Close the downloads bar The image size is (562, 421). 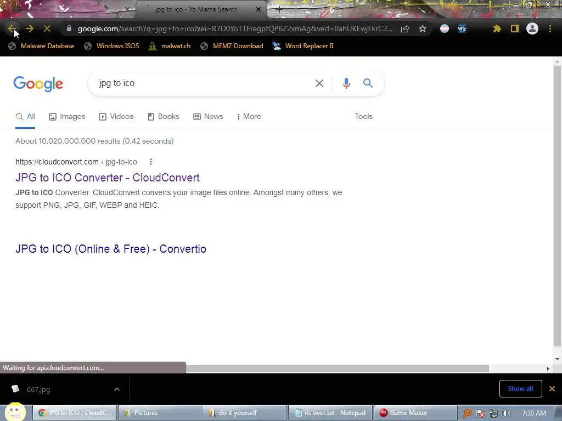point(552,389)
